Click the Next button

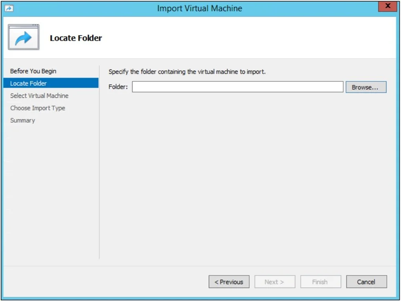(x=275, y=282)
